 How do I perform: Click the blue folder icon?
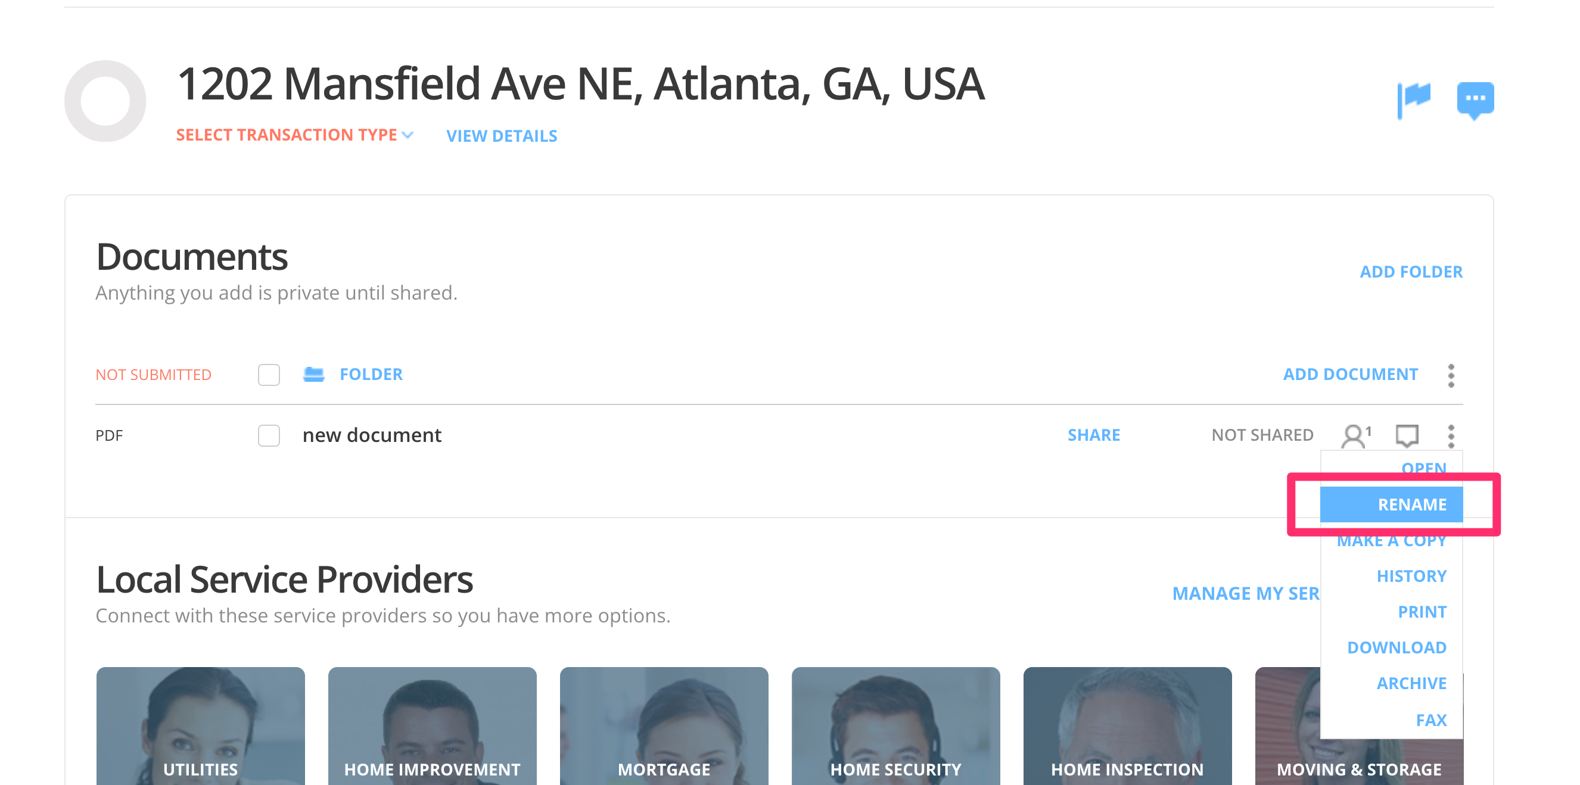(x=313, y=374)
